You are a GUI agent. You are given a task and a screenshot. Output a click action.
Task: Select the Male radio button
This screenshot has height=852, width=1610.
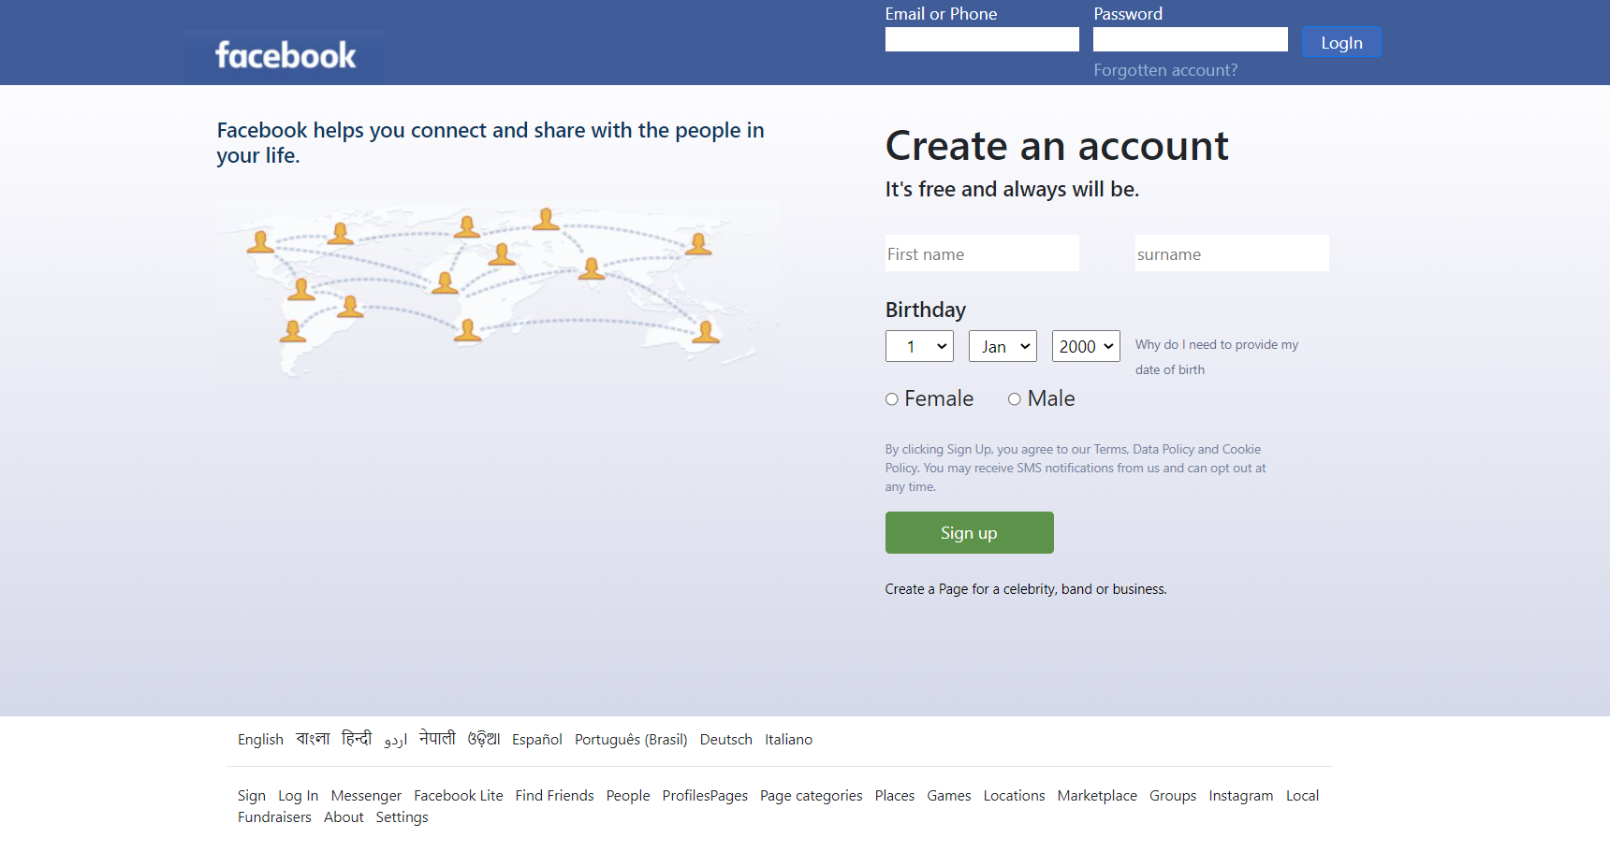click(x=1015, y=398)
